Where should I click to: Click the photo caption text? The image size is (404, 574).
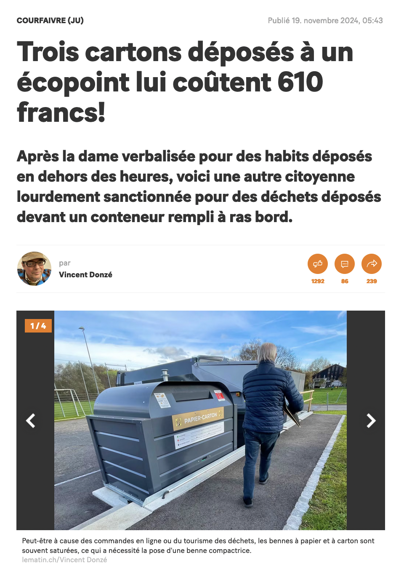[x=198, y=545]
